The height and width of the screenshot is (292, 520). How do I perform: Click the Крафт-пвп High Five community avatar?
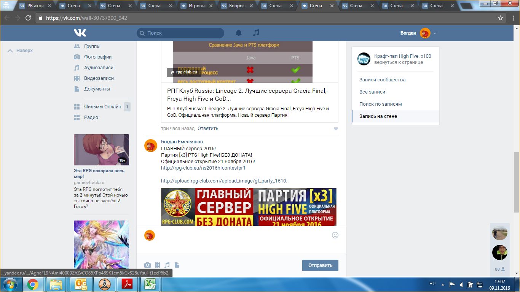pyautogui.click(x=364, y=59)
